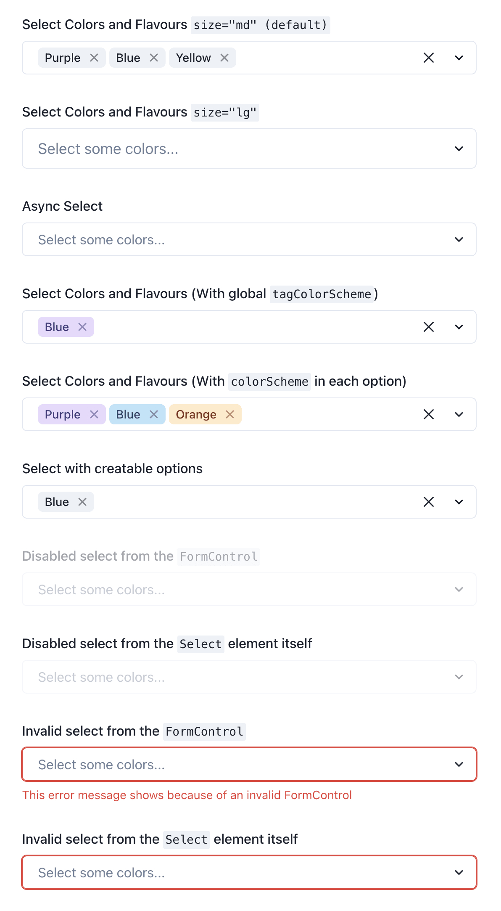Clear all values in the colorScheme select
The width and height of the screenshot is (501, 911).
428,414
